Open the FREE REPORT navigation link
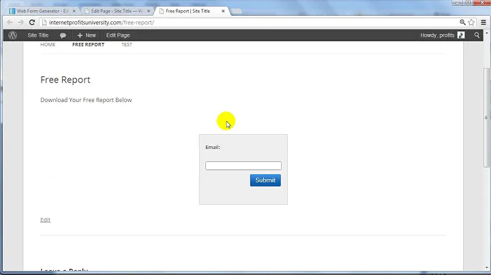The image size is (491, 275). pyautogui.click(x=88, y=45)
